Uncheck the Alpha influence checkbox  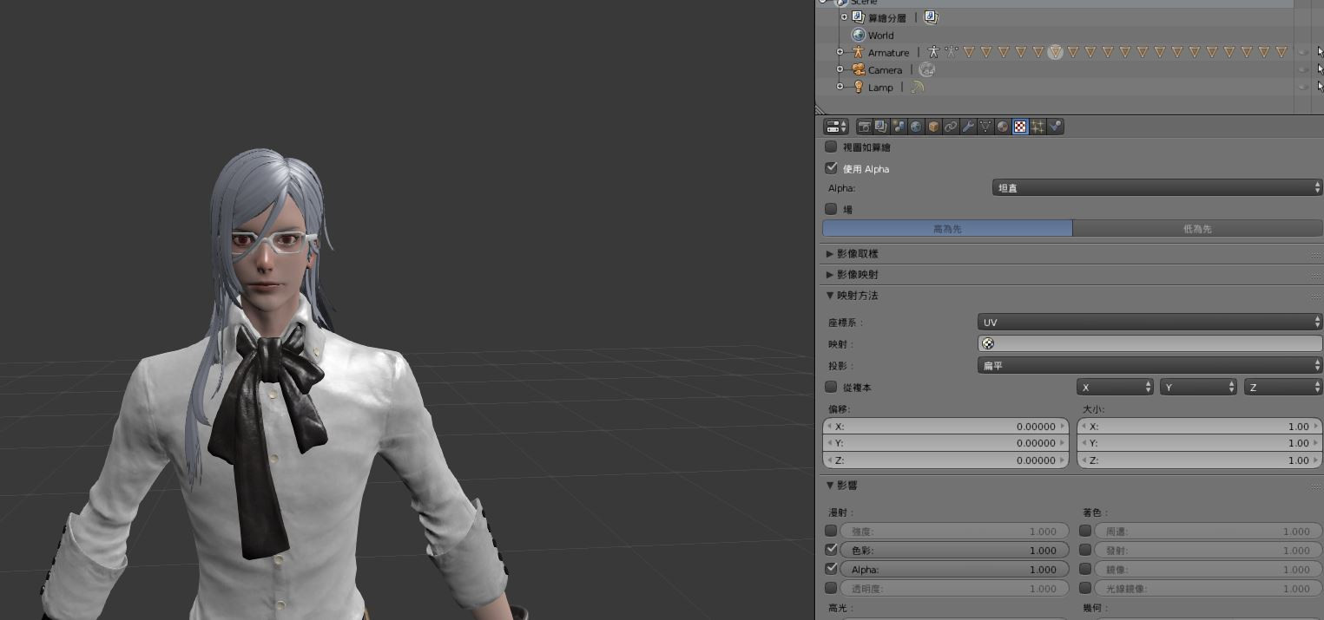pos(831,569)
